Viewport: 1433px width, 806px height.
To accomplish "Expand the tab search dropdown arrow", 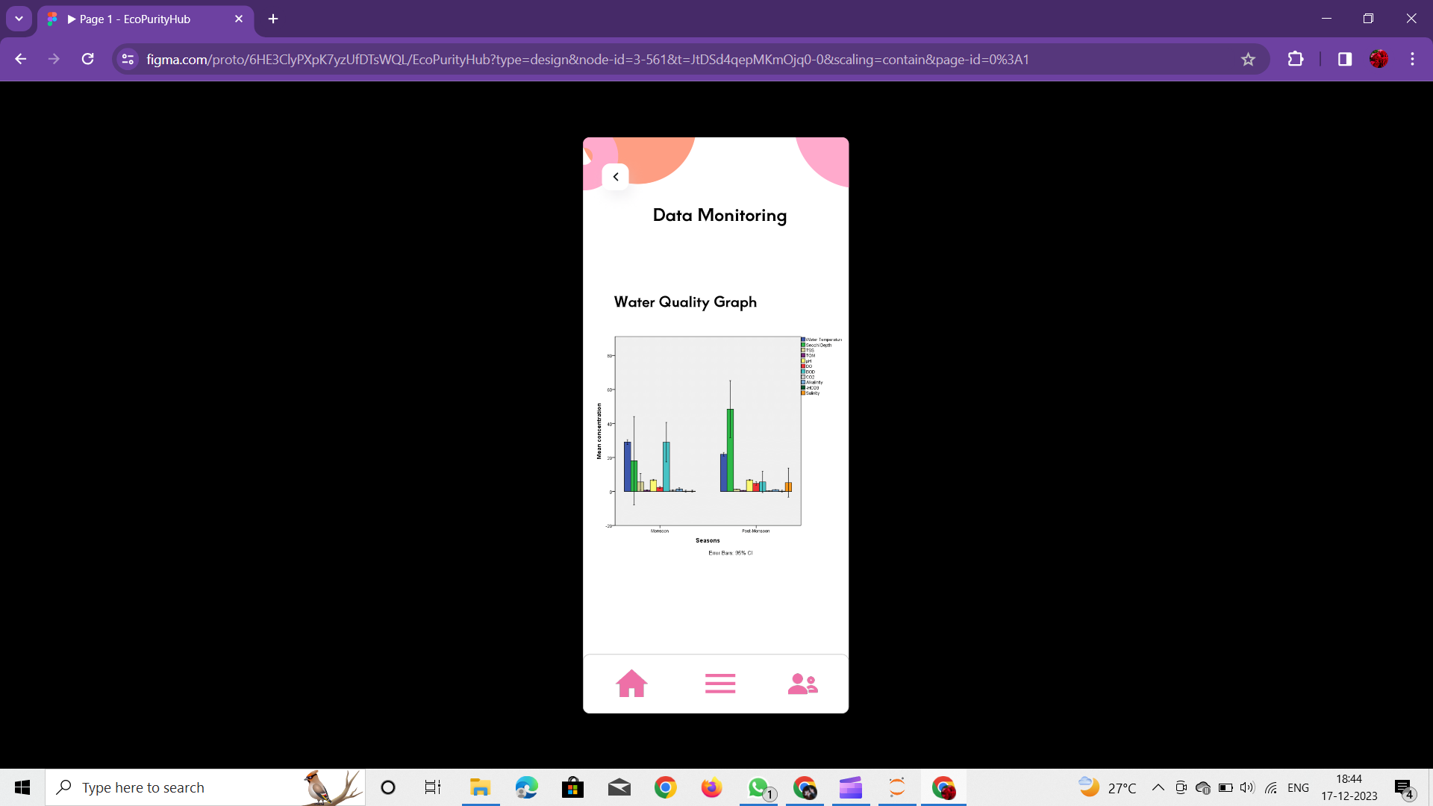I will point(19,19).
